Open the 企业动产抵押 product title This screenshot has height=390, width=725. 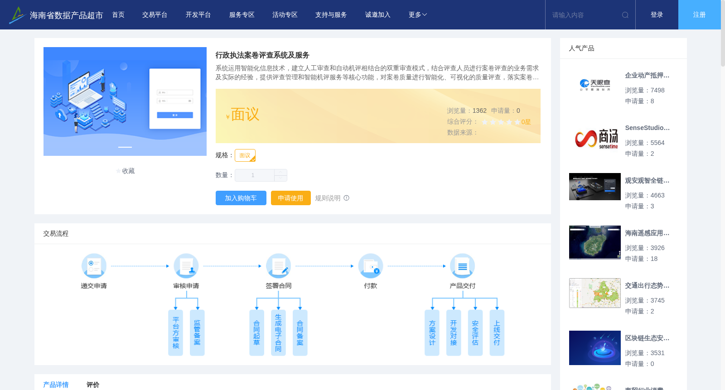click(647, 75)
